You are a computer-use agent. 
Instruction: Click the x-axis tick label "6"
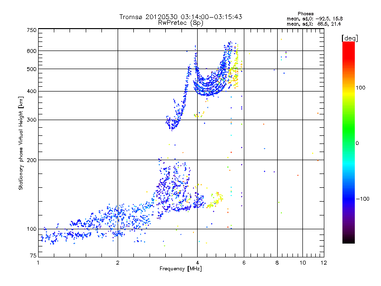244,263
